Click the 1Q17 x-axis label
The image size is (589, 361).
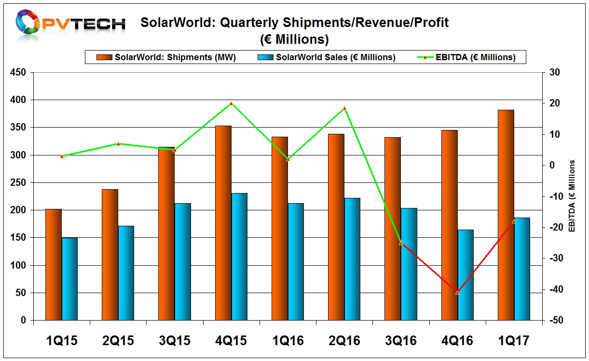click(513, 341)
